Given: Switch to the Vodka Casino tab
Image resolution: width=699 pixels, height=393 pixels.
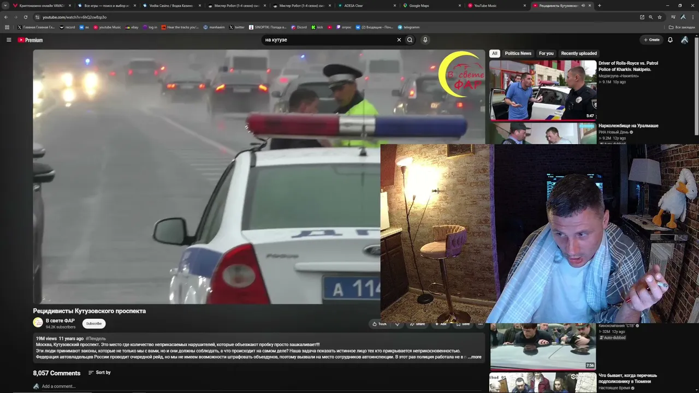Looking at the screenshot, I should 171,5.
